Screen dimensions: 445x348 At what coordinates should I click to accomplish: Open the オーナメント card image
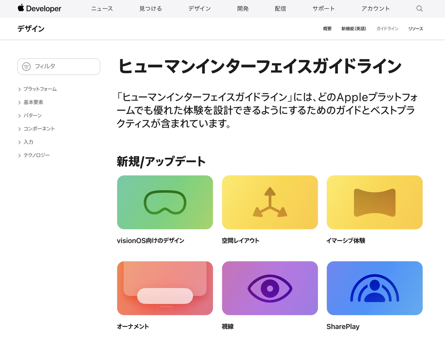(x=165, y=288)
